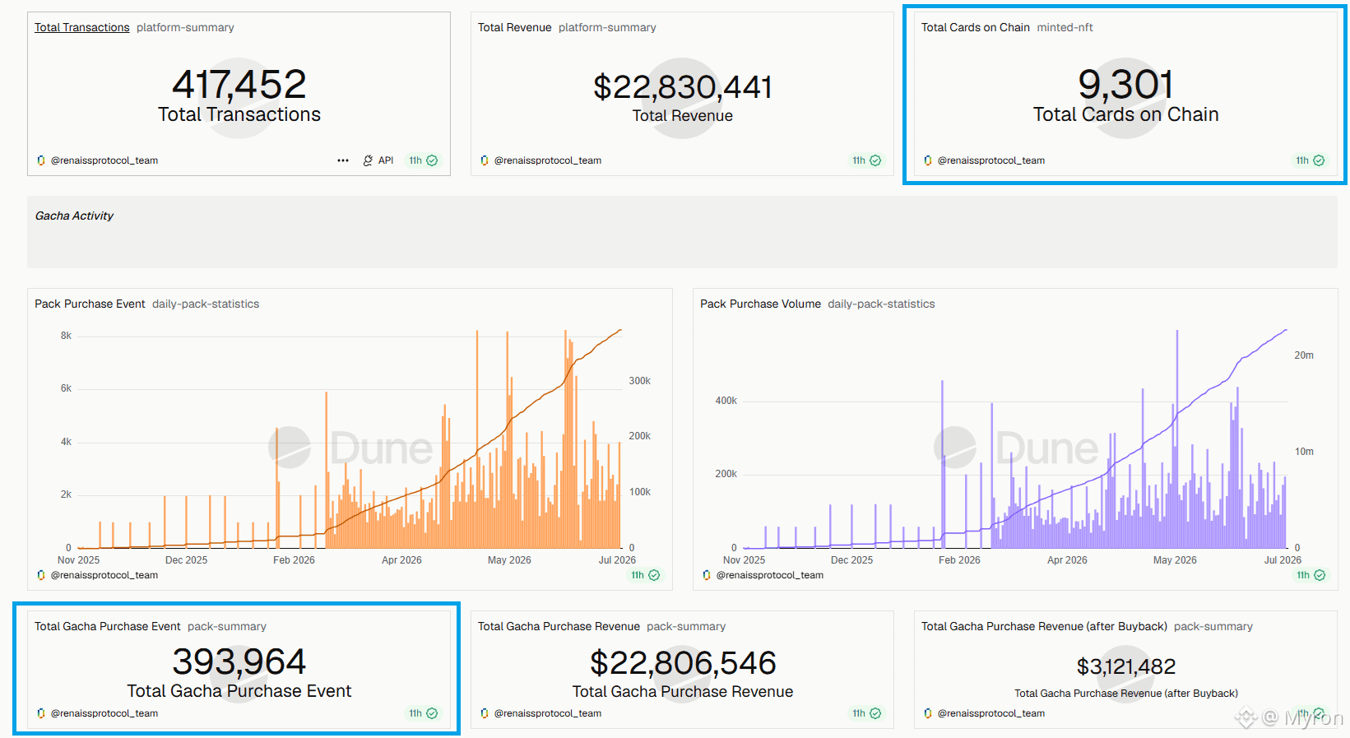Click the team avatar icon on the after Buyback card

pyautogui.click(x=928, y=713)
